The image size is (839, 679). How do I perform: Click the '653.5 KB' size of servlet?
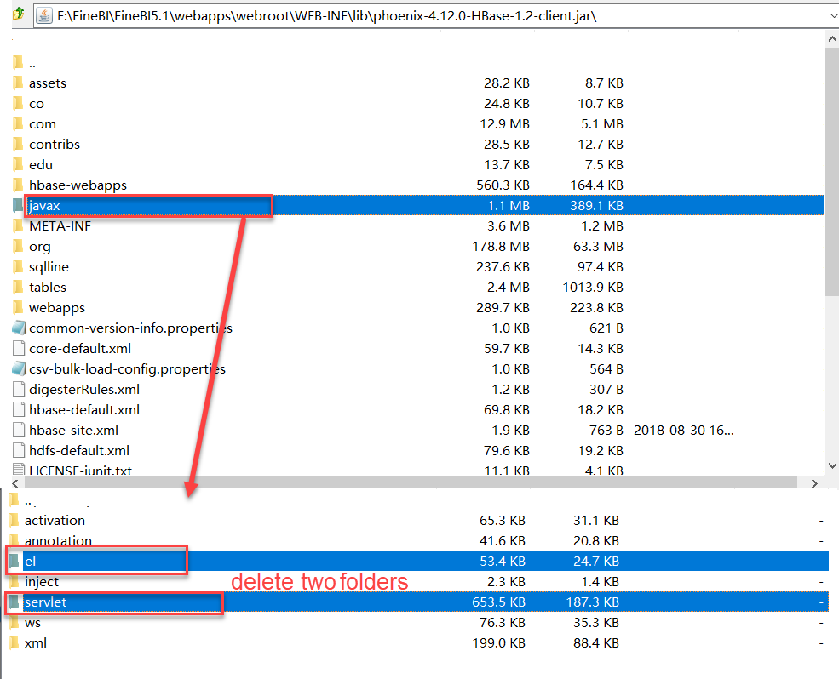coord(498,602)
